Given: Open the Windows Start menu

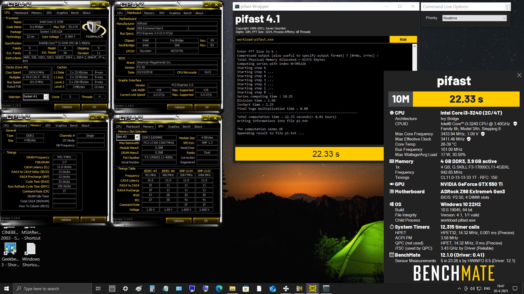Looking at the screenshot, I should 7,289.
